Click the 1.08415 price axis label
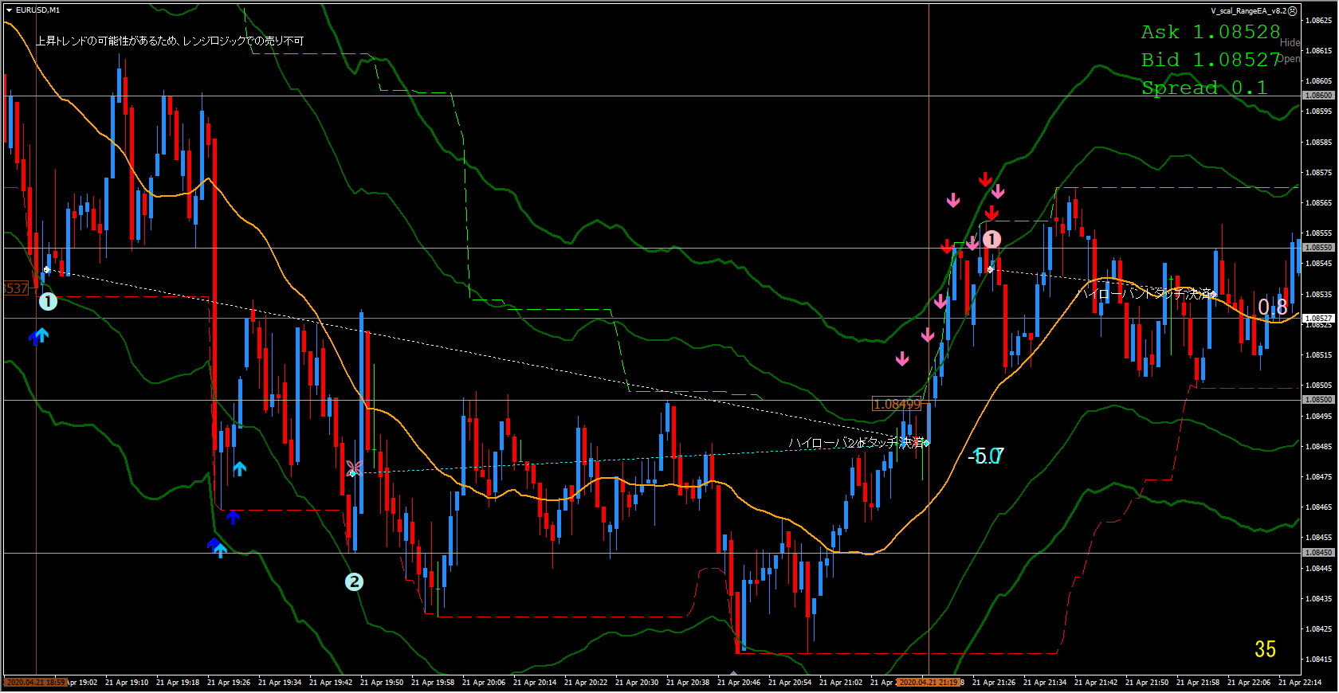 [x=1317, y=659]
